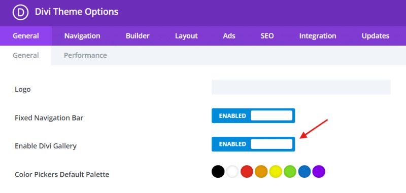This screenshot has height=193, width=406.
Task: Click the Logo input field
Action: tap(301, 87)
